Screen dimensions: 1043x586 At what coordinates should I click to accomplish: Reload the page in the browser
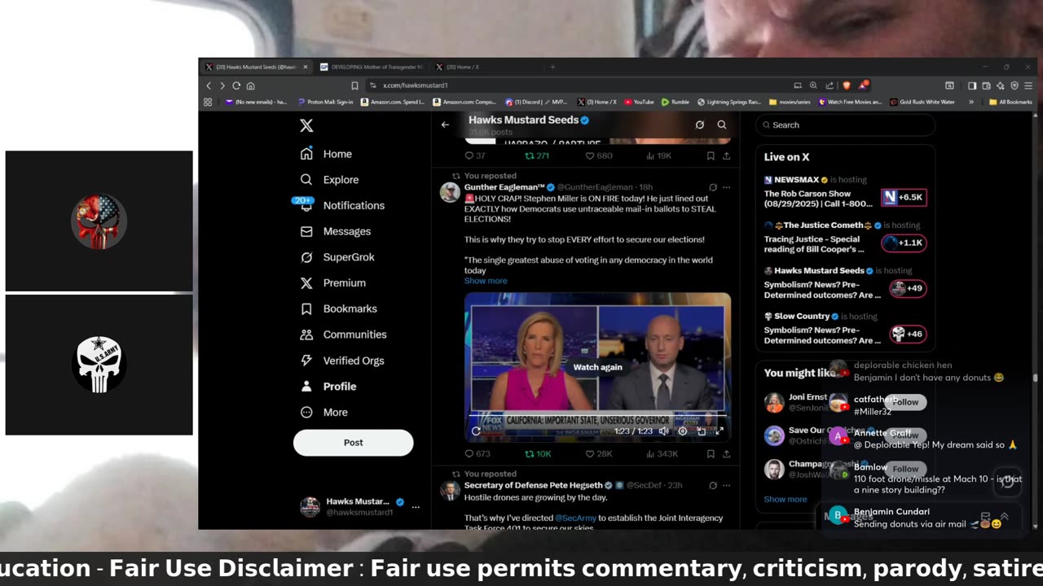(x=236, y=85)
